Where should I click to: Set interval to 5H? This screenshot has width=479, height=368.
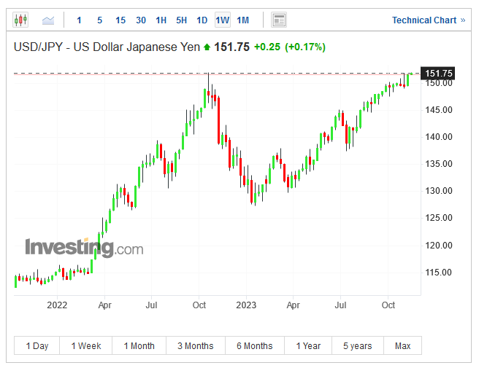click(182, 20)
